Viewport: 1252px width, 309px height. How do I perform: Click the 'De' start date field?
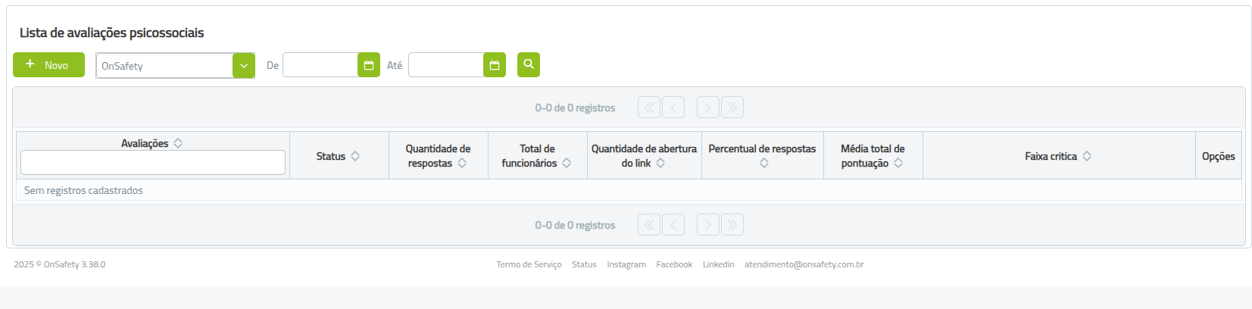[320, 65]
